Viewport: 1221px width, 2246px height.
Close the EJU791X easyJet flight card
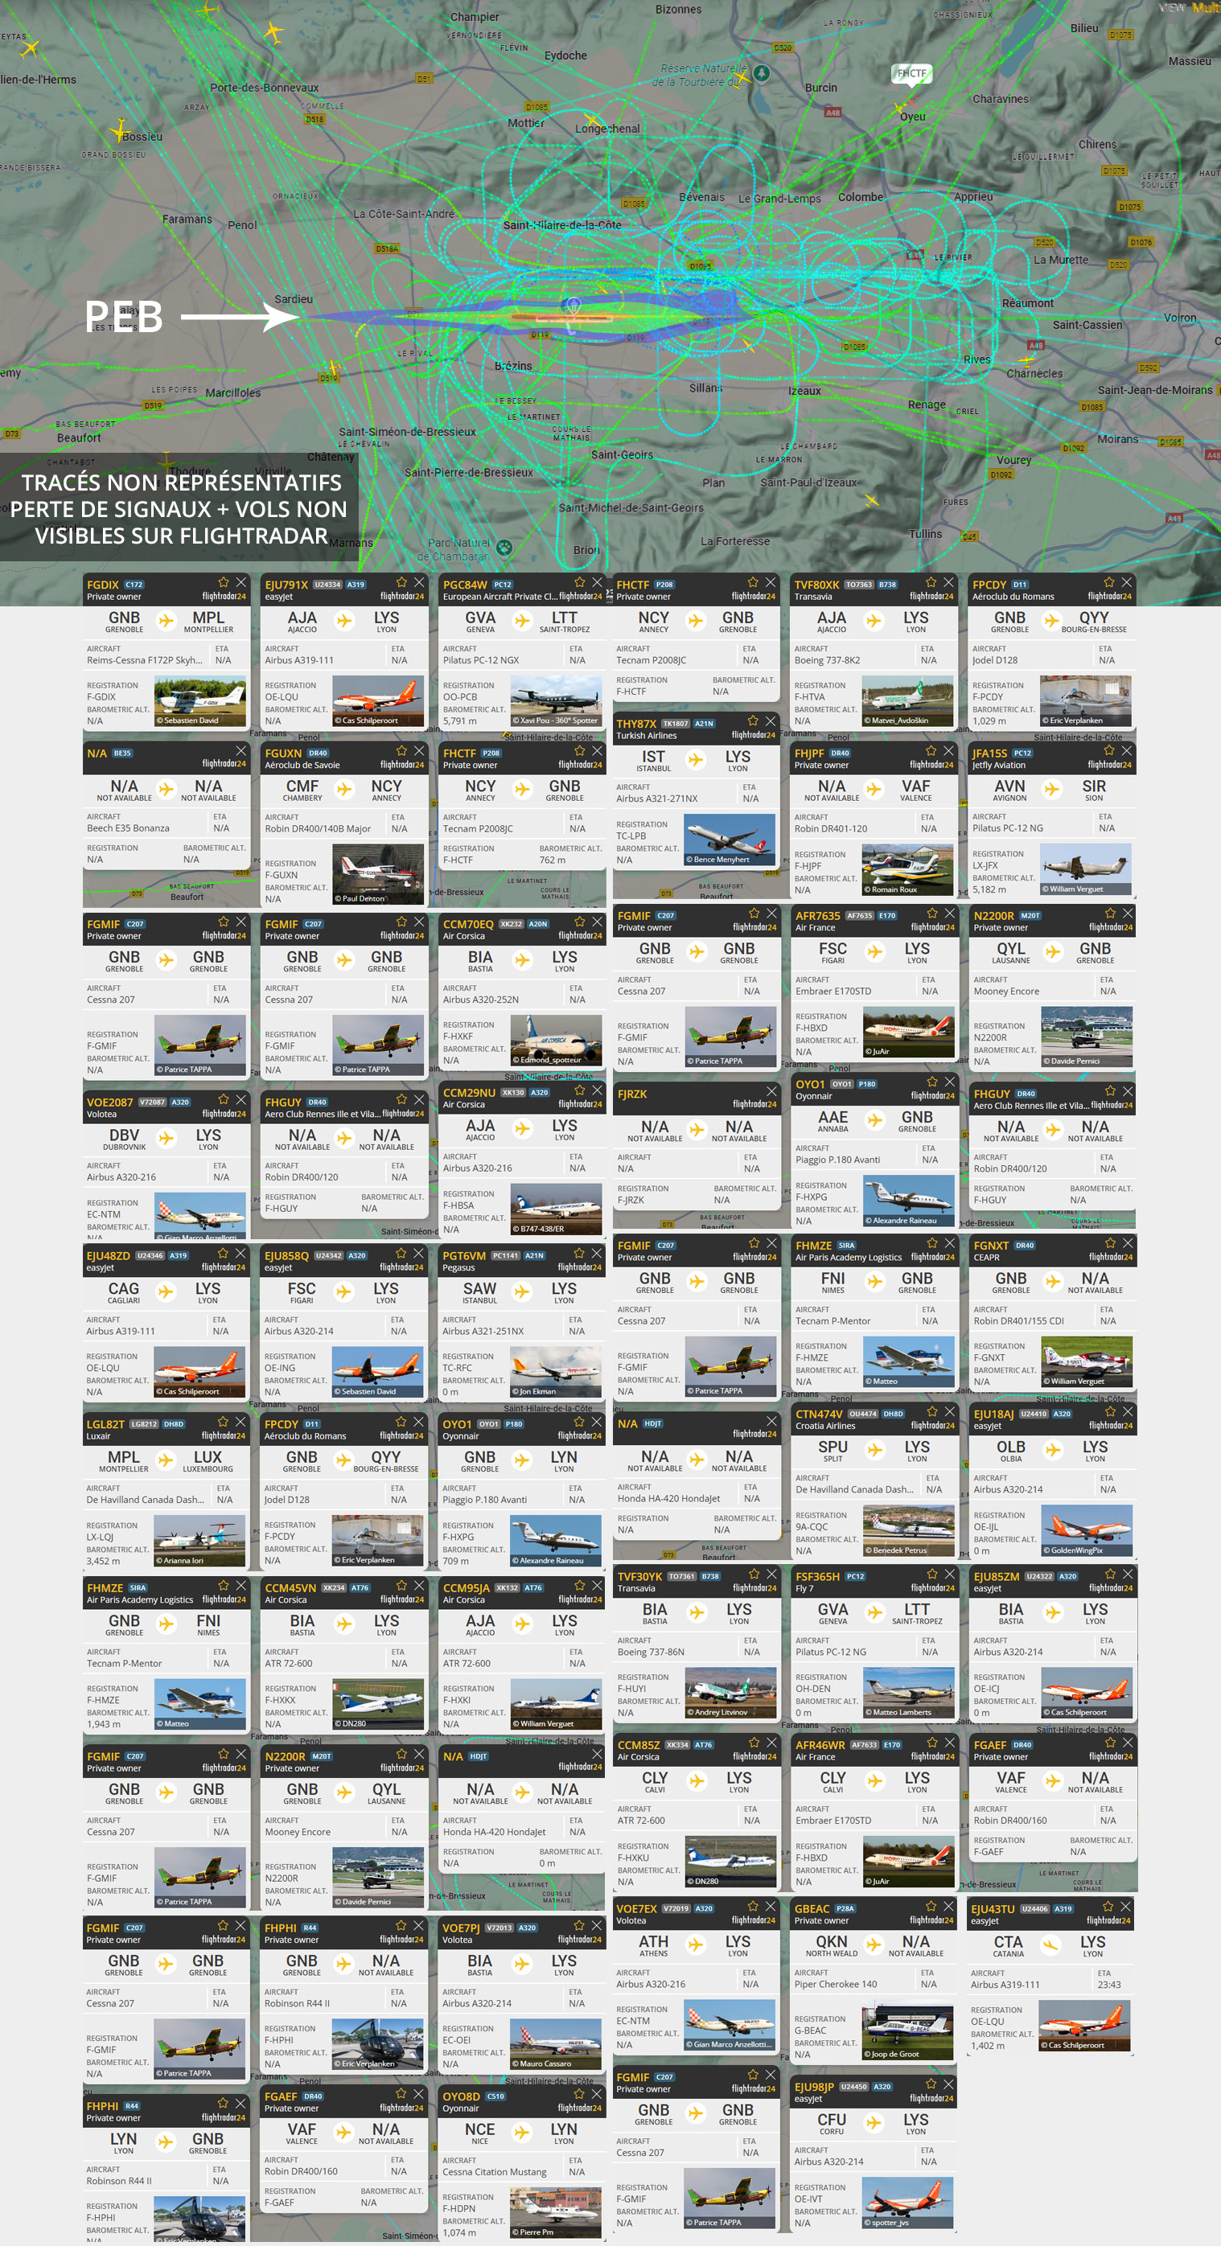pyautogui.click(x=420, y=582)
